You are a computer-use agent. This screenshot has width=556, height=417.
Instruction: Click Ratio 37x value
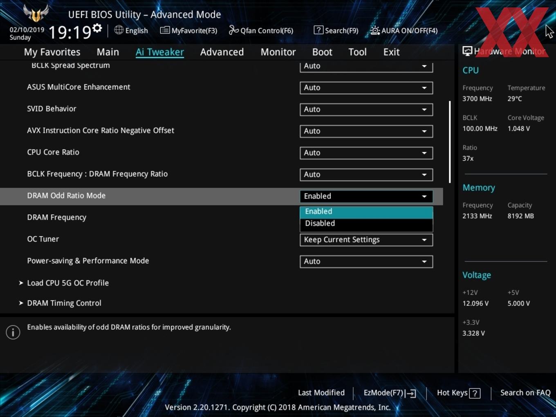[x=468, y=158]
